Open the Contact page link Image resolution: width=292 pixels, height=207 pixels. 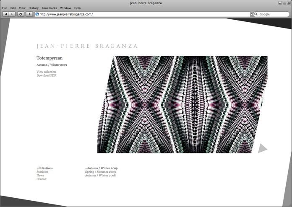42,179
